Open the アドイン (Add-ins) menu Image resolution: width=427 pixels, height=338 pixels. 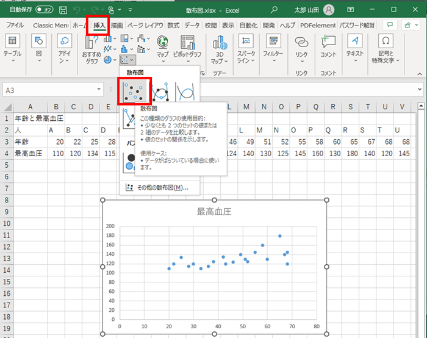click(x=65, y=48)
